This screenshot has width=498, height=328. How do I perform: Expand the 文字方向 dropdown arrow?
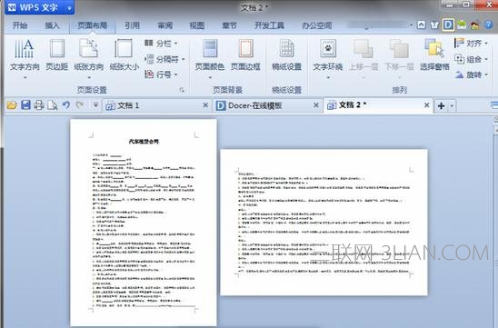point(25,77)
